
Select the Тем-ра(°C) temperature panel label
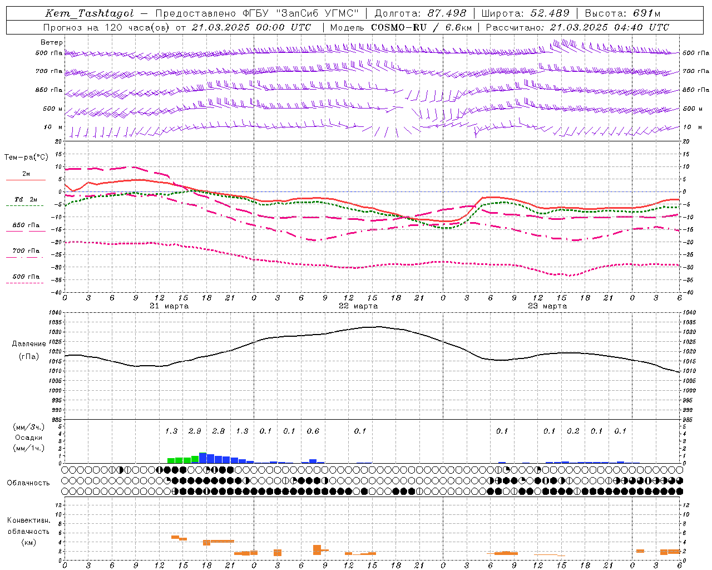[x=26, y=158]
